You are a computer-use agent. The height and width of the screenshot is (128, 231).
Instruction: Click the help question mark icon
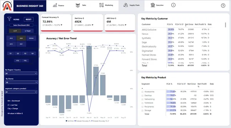point(223,6)
